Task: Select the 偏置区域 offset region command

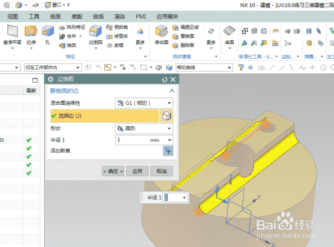Action: pos(186,27)
